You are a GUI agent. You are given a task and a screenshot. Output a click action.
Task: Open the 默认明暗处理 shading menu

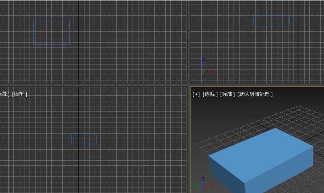(x=255, y=94)
